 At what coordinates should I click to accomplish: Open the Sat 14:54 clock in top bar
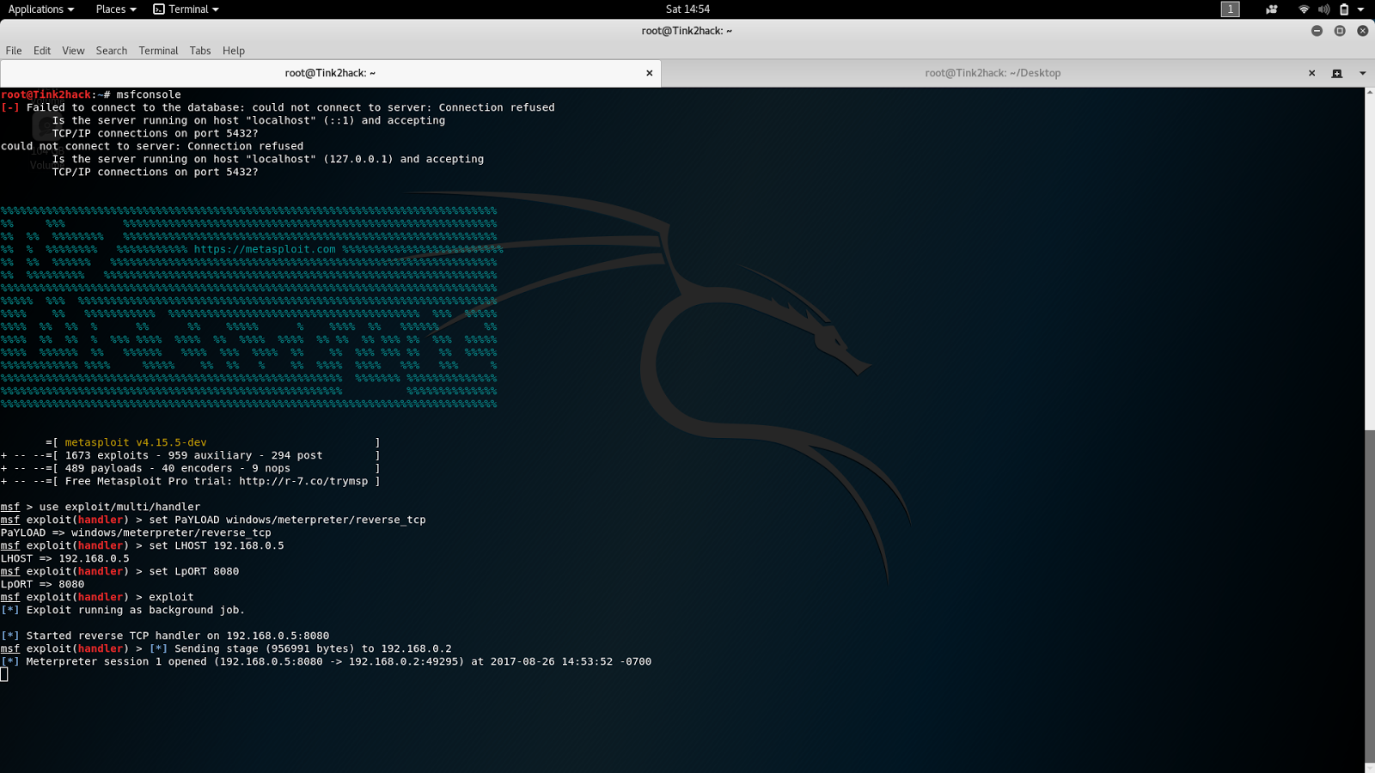pyautogui.click(x=687, y=9)
